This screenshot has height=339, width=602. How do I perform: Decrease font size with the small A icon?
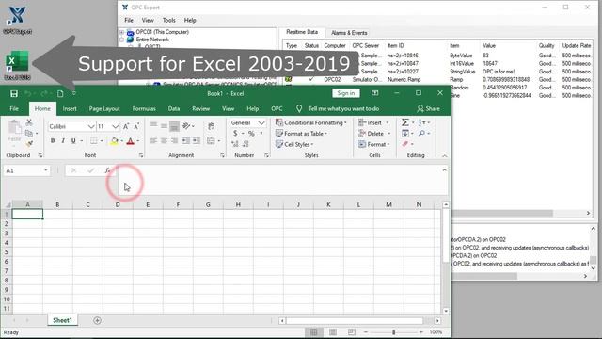136,126
